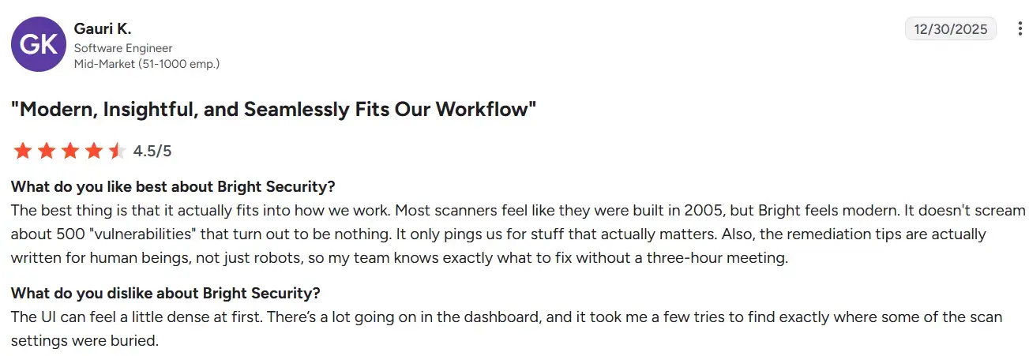Click the Mid-Market (51-1000 emp.) label
1029x356 pixels.
(x=146, y=64)
